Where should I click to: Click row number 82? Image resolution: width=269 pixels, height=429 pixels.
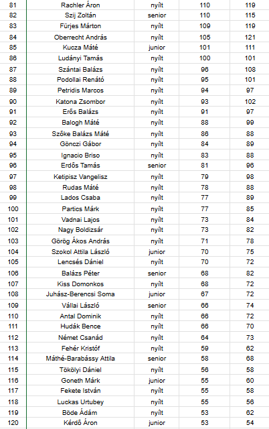pos(13,15)
